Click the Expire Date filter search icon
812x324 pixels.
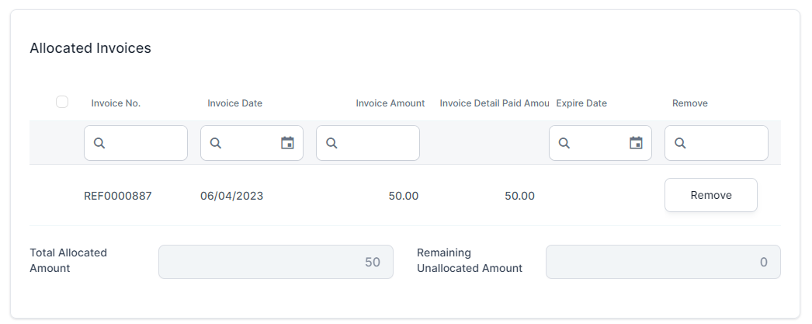point(564,143)
